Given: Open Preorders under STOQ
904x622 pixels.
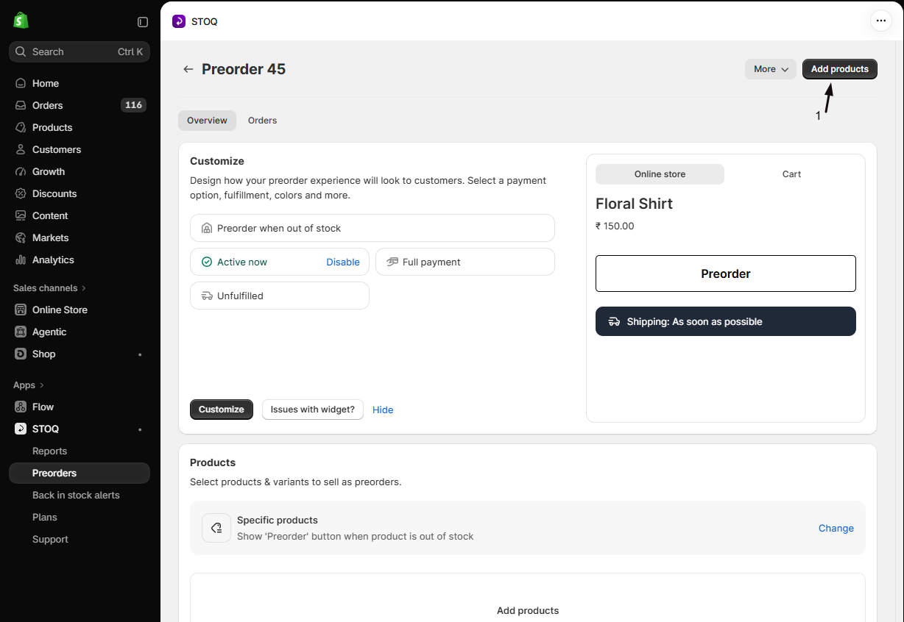Looking at the screenshot, I should [x=80, y=473].
